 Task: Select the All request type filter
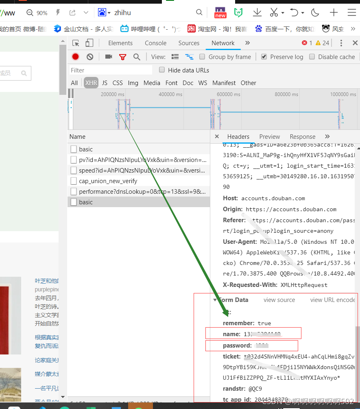coord(74,83)
